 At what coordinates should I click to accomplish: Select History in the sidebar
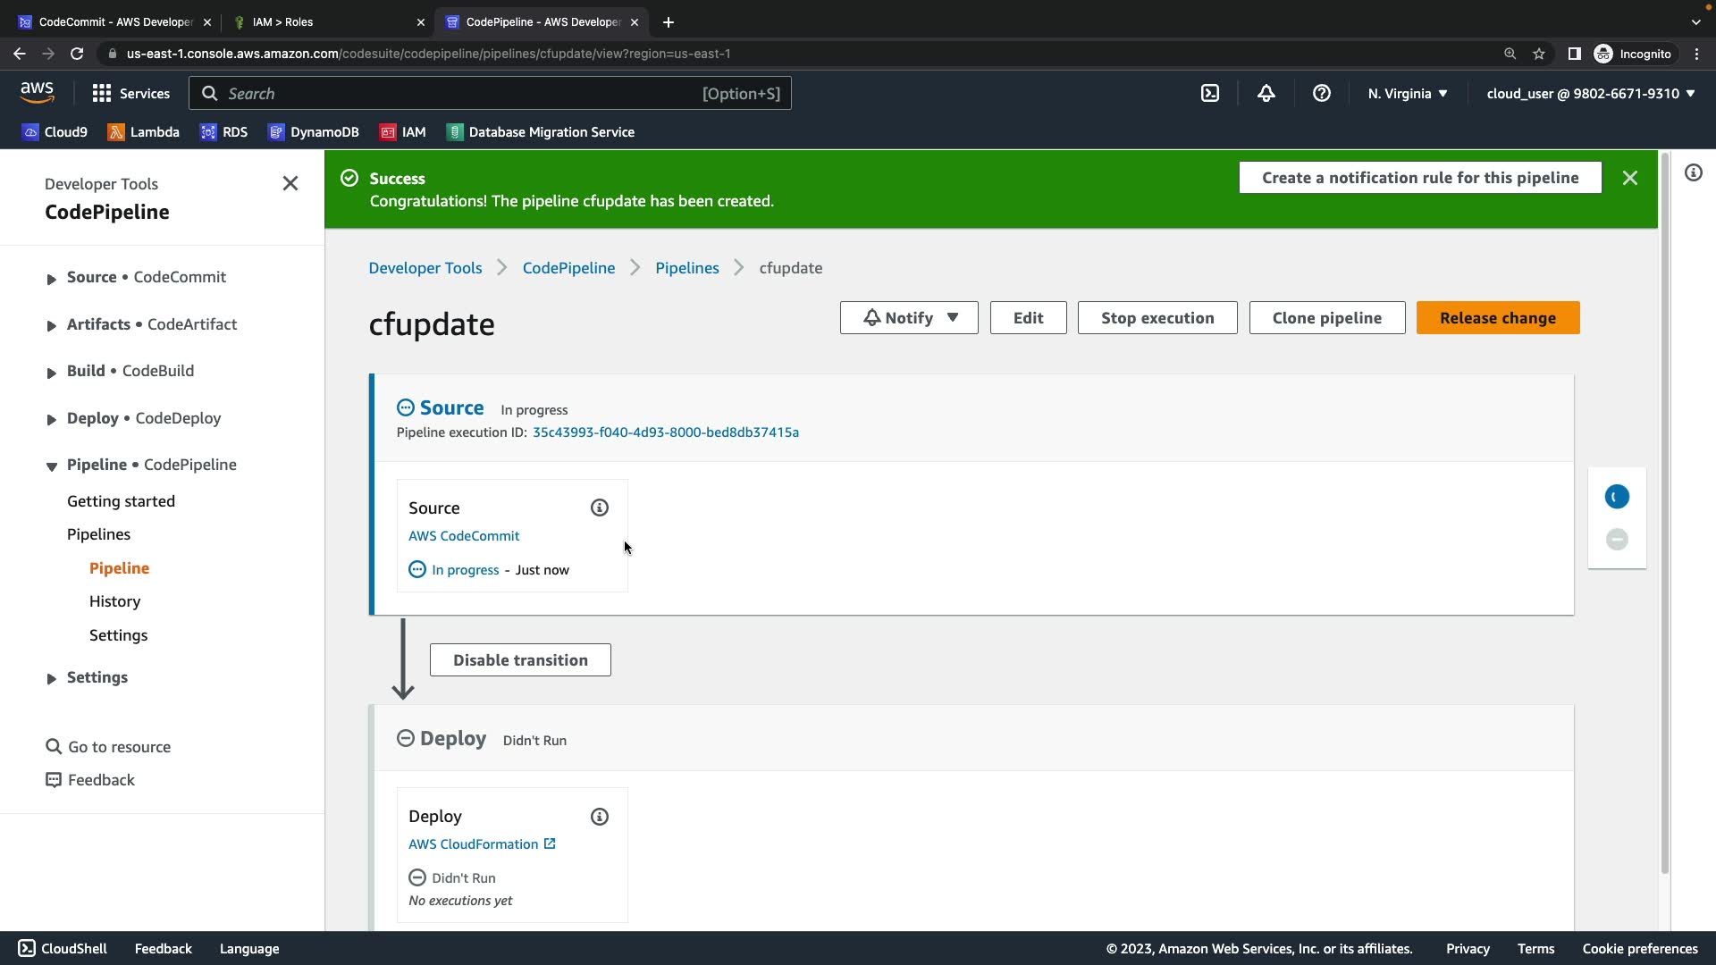(114, 601)
